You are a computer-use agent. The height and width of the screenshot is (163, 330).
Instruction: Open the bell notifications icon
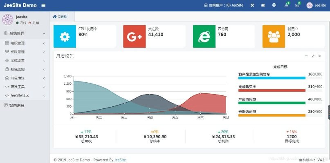click(x=286, y=5)
